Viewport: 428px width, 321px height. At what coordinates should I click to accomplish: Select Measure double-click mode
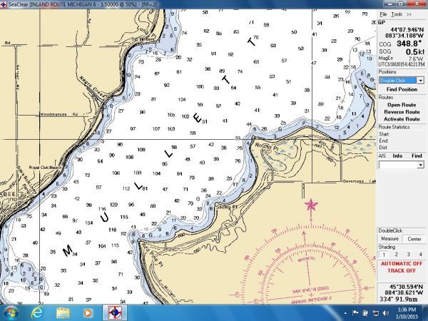click(389, 238)
